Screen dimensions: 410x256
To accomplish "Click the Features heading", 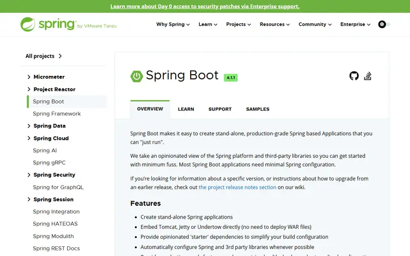I will 146,203.
